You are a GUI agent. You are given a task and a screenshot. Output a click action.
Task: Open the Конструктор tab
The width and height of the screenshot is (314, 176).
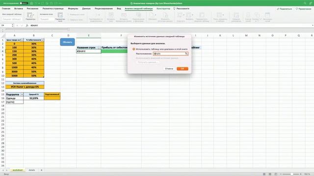click(163, 9)
